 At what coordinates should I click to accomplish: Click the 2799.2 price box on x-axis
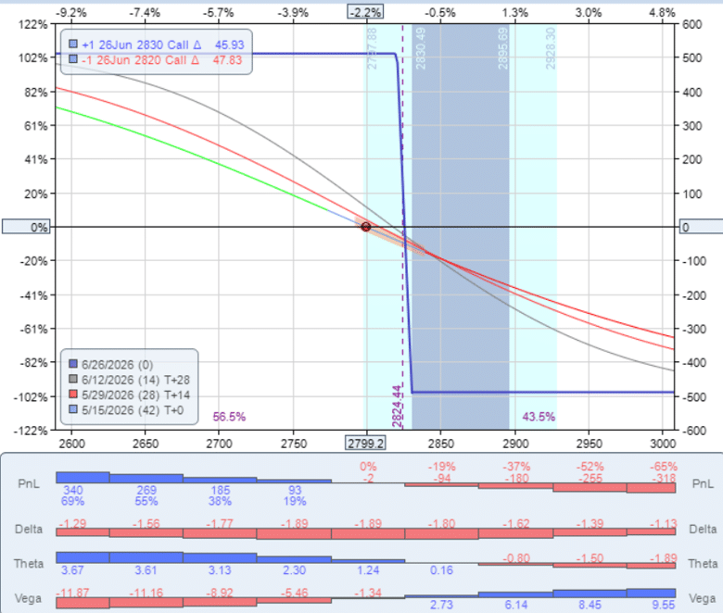[x=365, y=443]
